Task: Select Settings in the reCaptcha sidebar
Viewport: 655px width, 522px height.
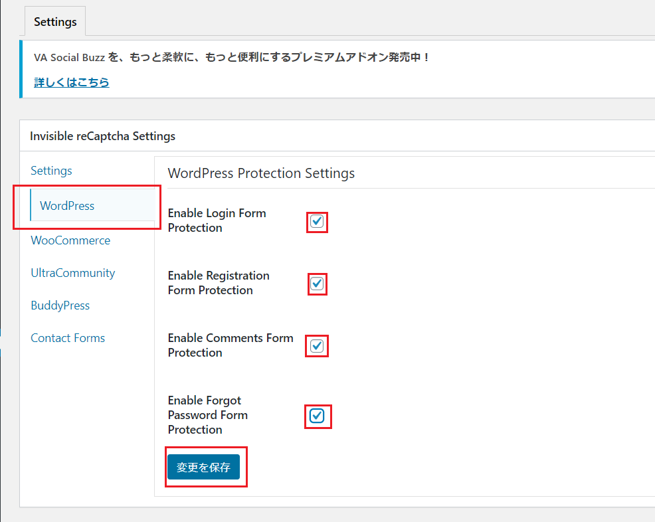Action: pyautogui.click(x=51, y=171)
